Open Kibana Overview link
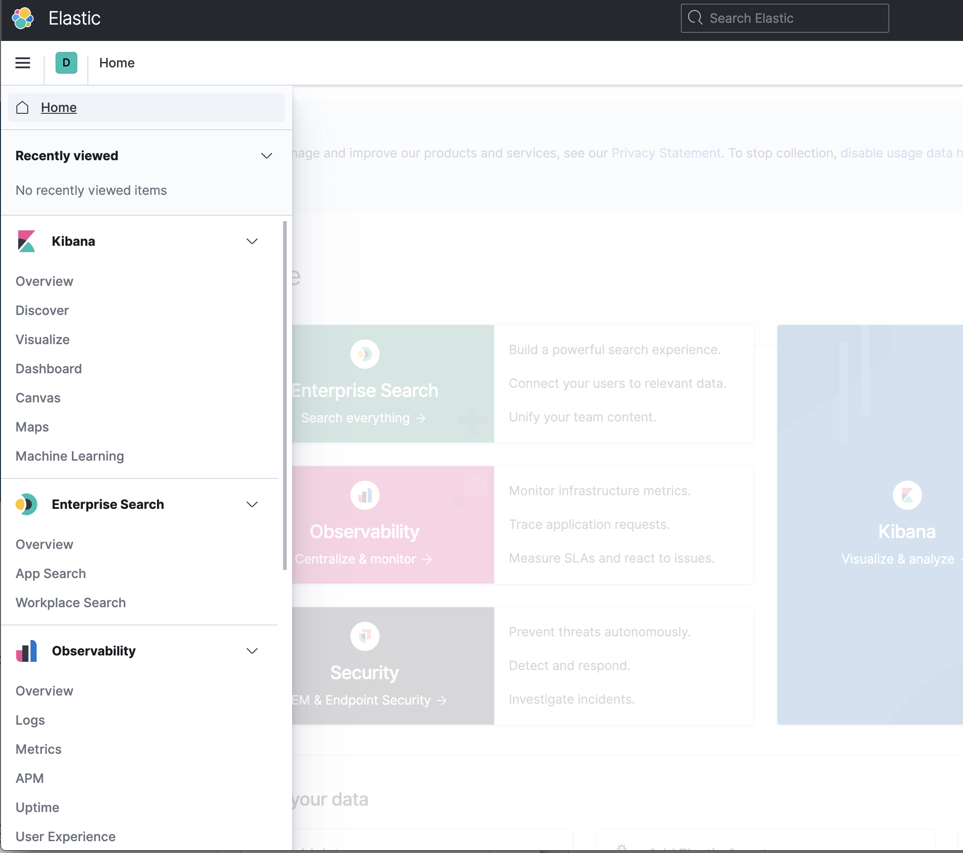 click(x=44, y=281)
